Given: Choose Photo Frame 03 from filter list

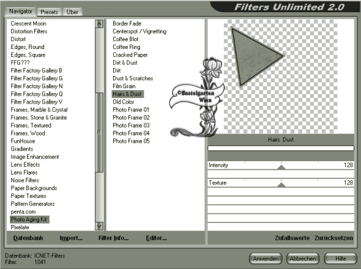Looking at the screenshot, I should 131,126.
